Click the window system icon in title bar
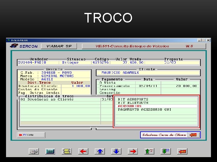 coord(8,40)
